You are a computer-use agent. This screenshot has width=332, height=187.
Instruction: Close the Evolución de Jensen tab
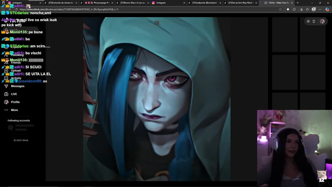click(x=76, y=3)
